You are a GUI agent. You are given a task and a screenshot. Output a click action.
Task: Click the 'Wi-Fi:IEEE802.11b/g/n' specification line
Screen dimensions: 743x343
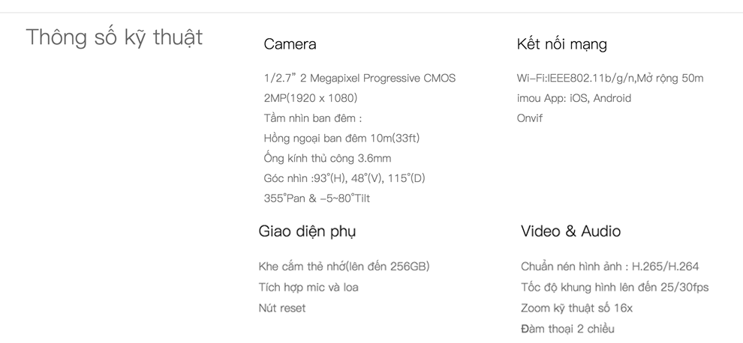[x=610, y=78]
